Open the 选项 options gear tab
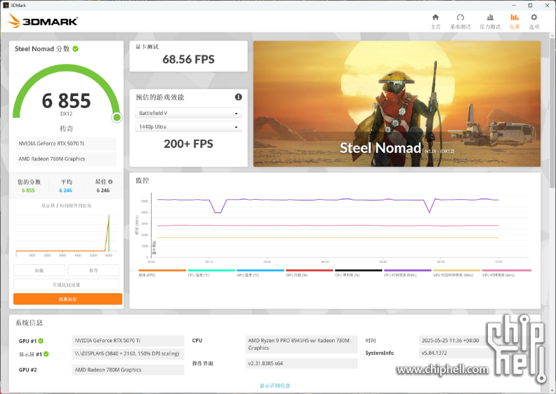Image resolution: width=556 pixels, height=394 pixels. 534,22
